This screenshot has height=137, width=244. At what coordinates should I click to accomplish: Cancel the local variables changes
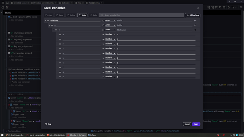pyautogui.click(x=187, y=124)
